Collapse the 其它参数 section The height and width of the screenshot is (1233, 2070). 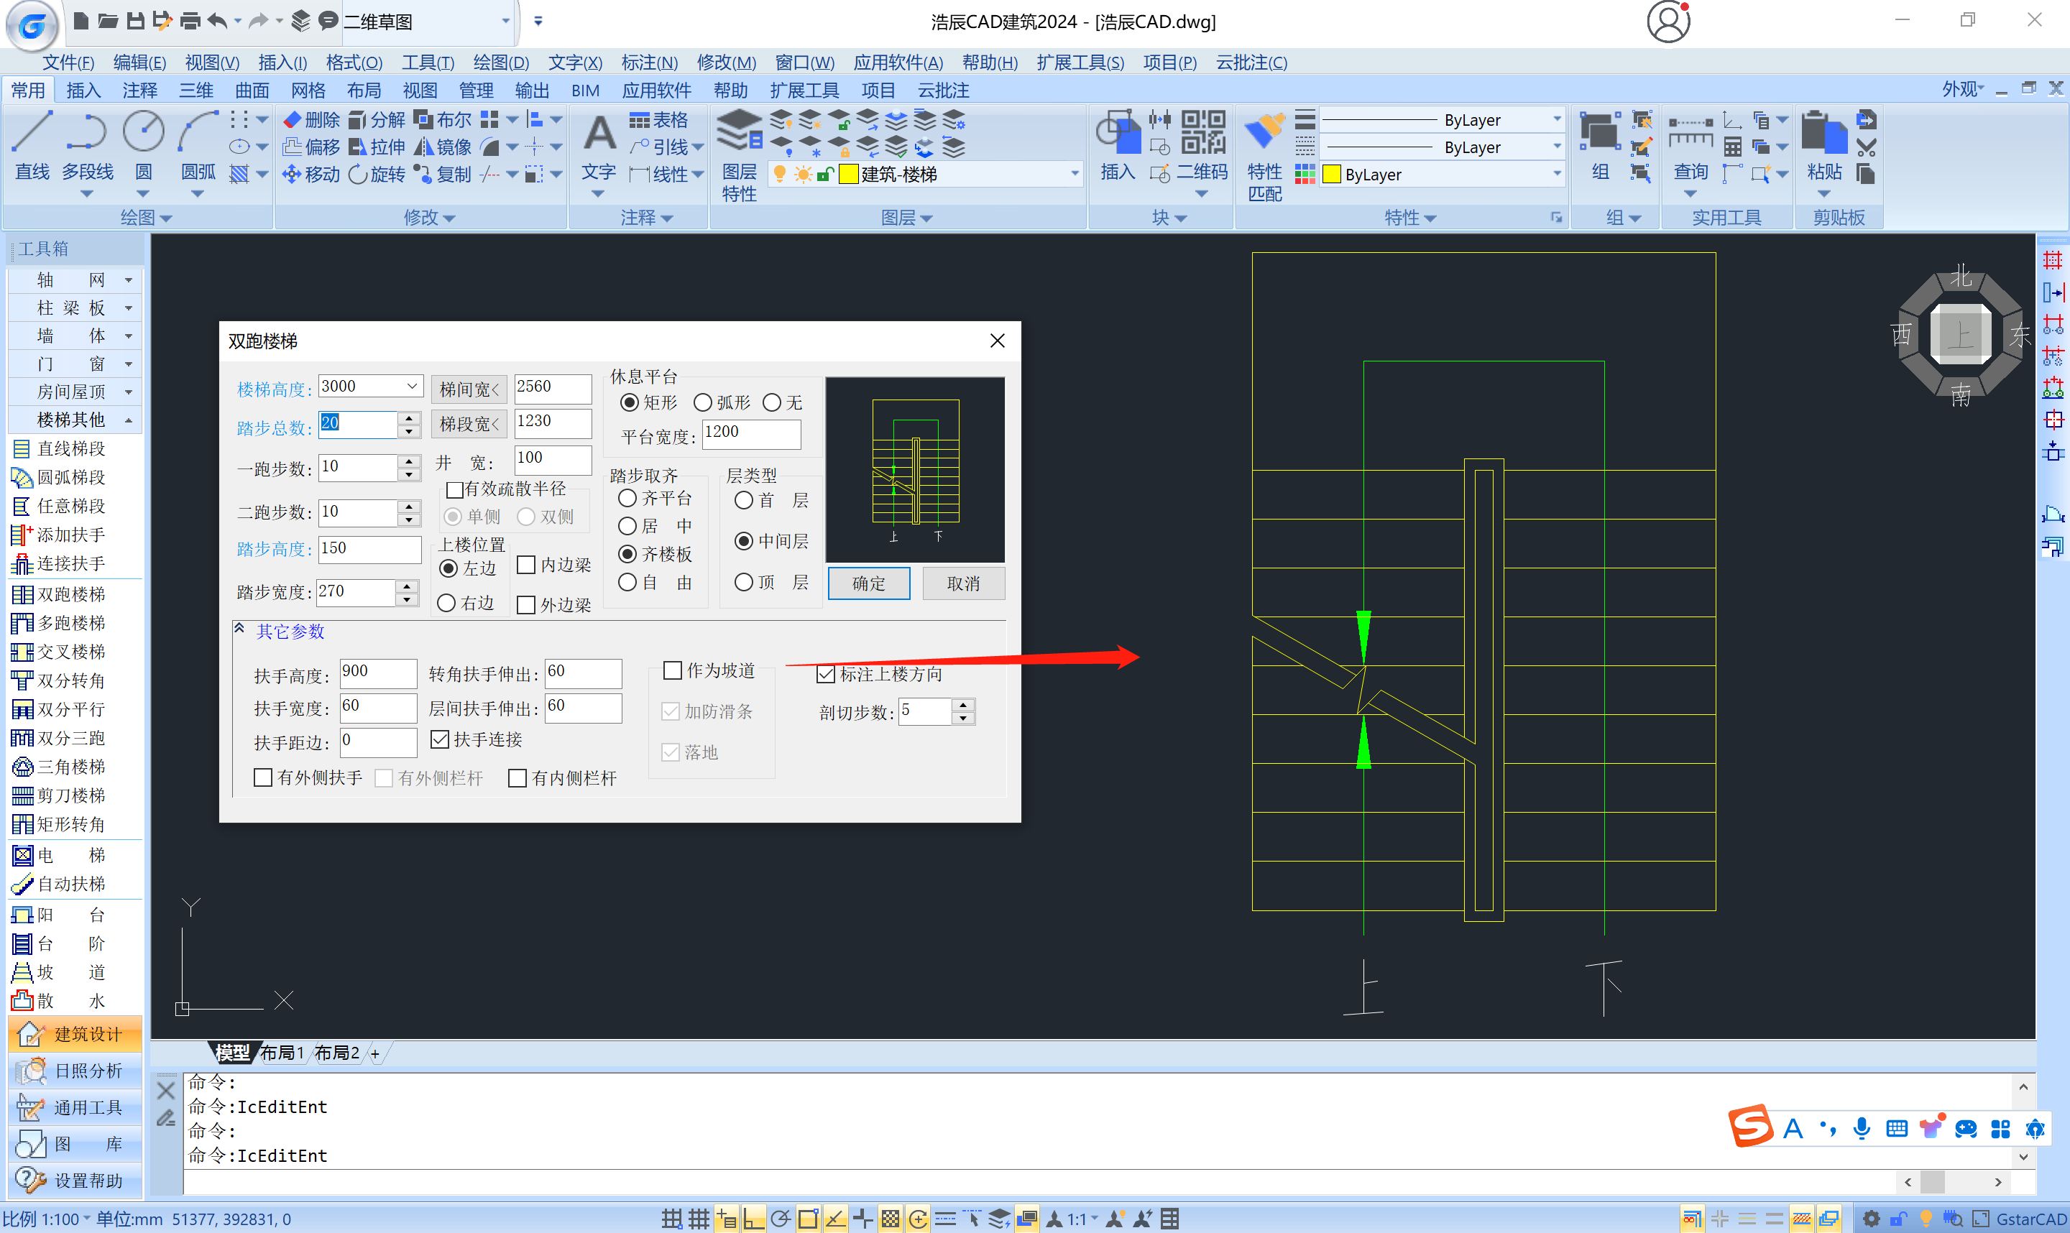(240, 630)
